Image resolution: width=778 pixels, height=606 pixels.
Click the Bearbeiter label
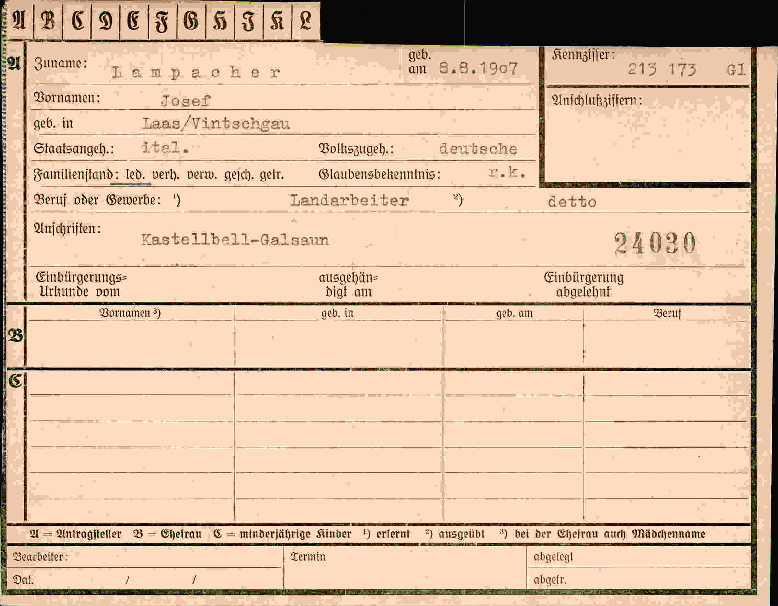40,557
